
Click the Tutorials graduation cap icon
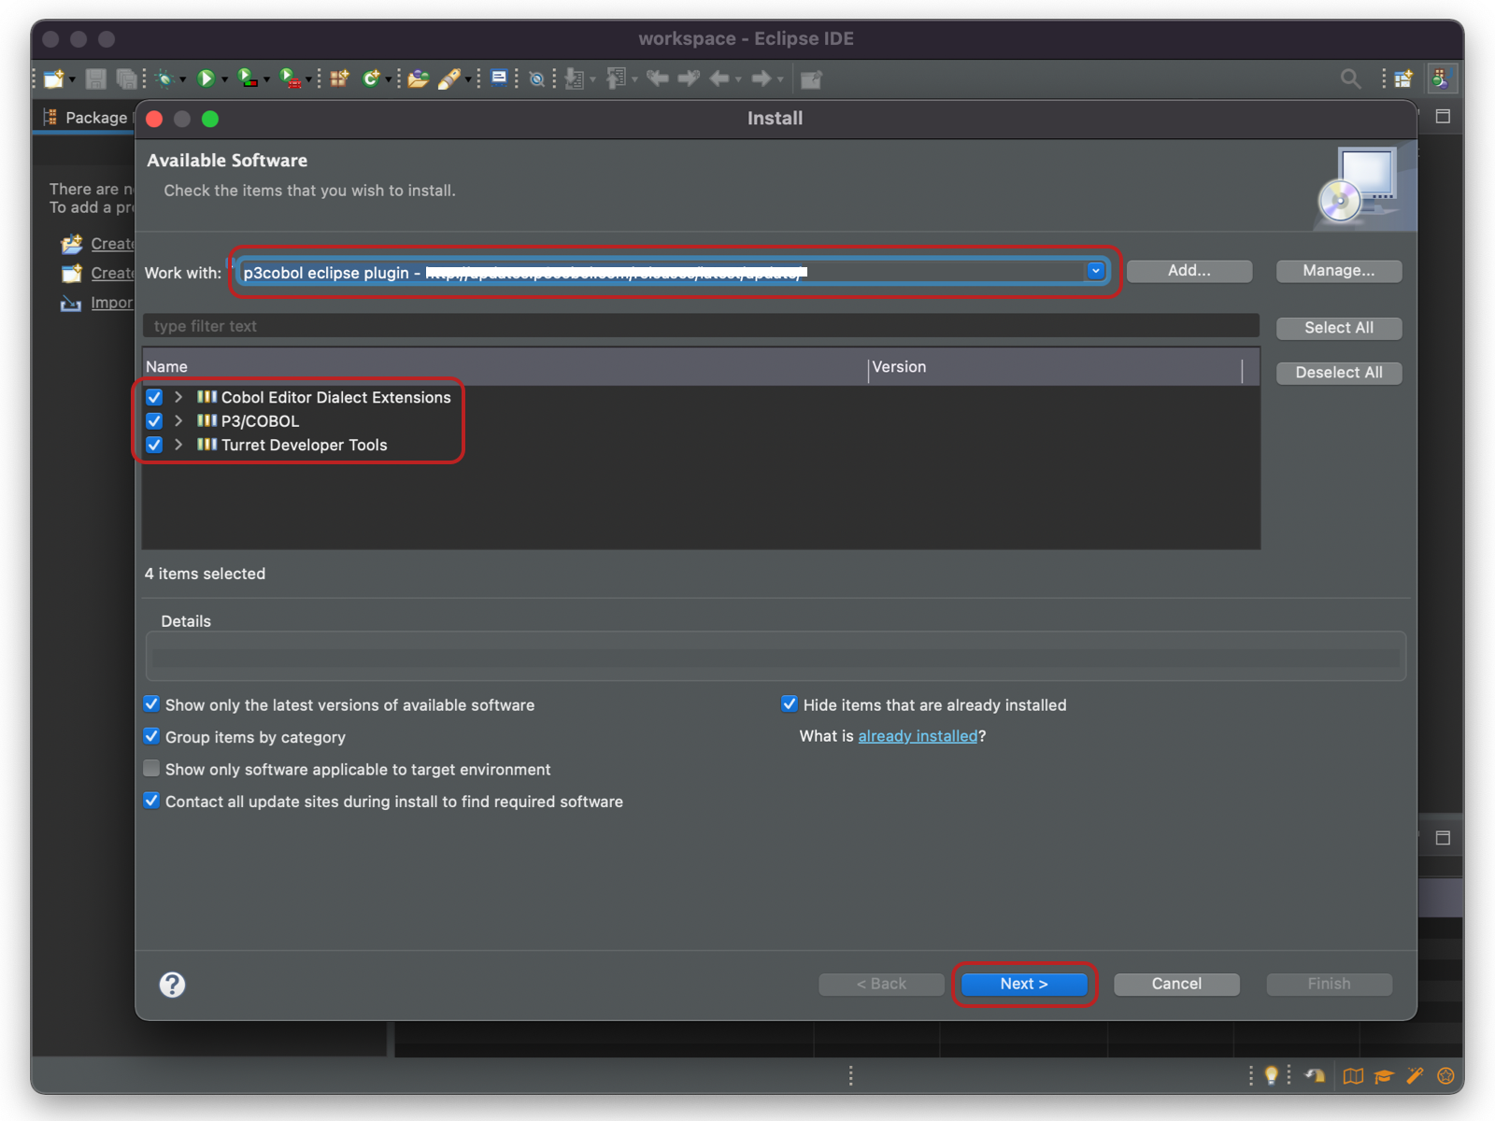tap(1384, 1076)
